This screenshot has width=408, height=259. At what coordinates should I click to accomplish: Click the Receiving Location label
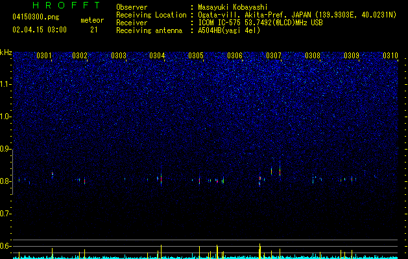151,15
